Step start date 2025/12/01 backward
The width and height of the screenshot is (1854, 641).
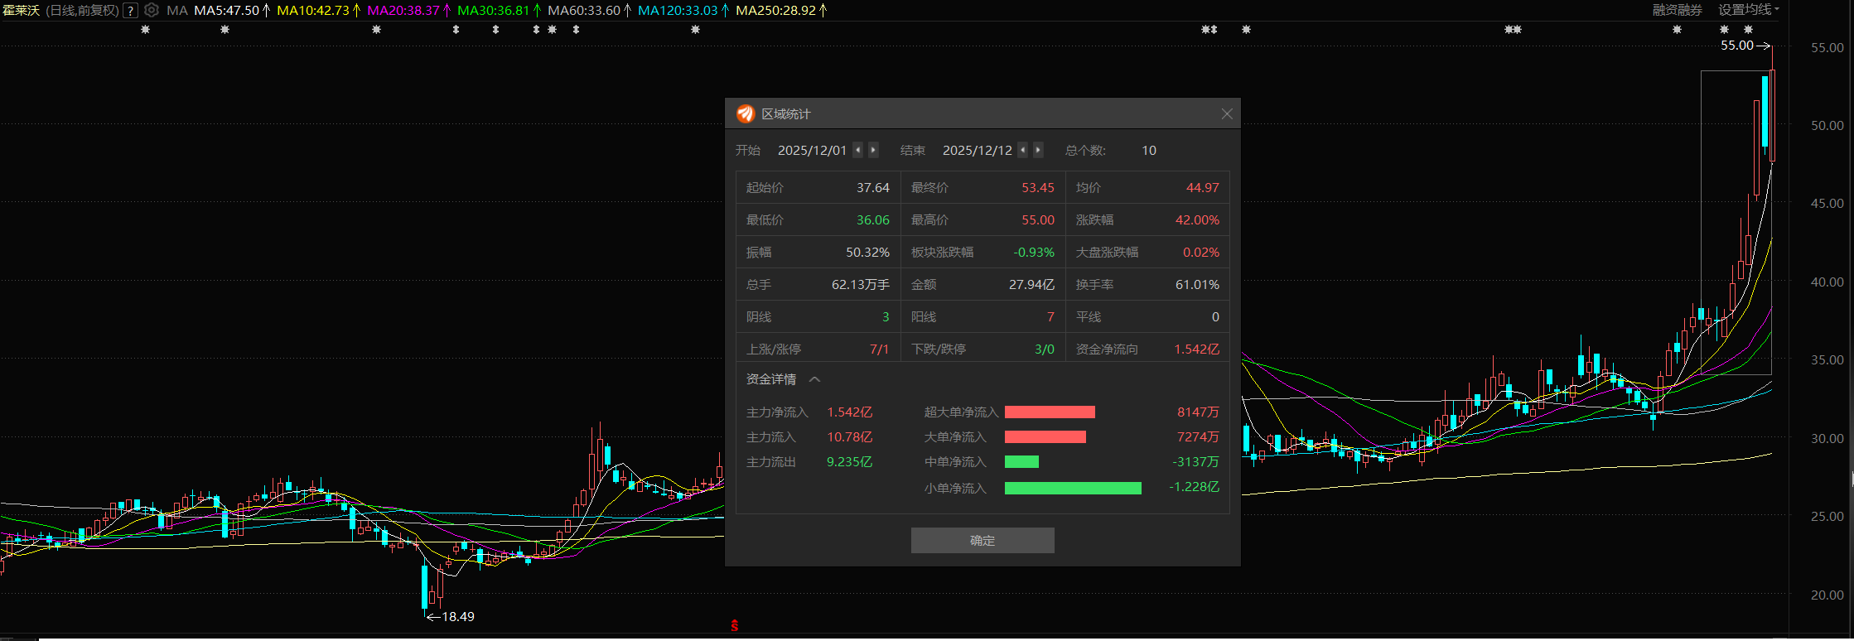[857, 150]
